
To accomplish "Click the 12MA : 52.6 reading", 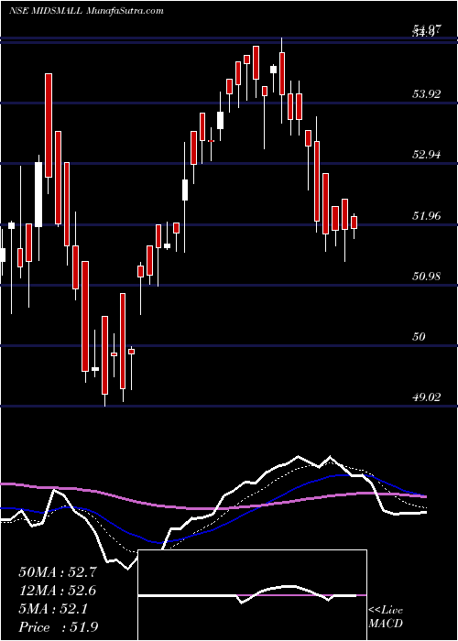I will [58, 591].
